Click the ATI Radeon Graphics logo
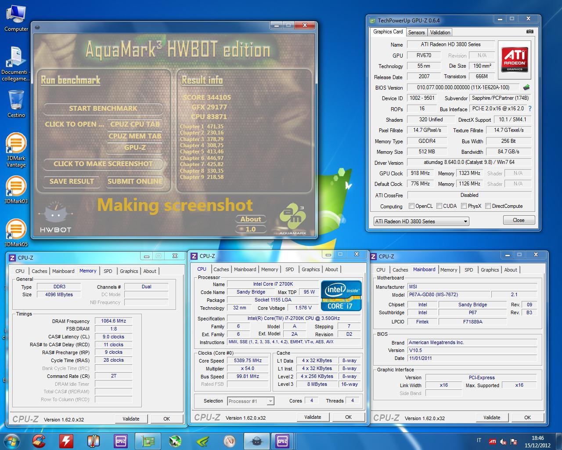 point(514,60)
